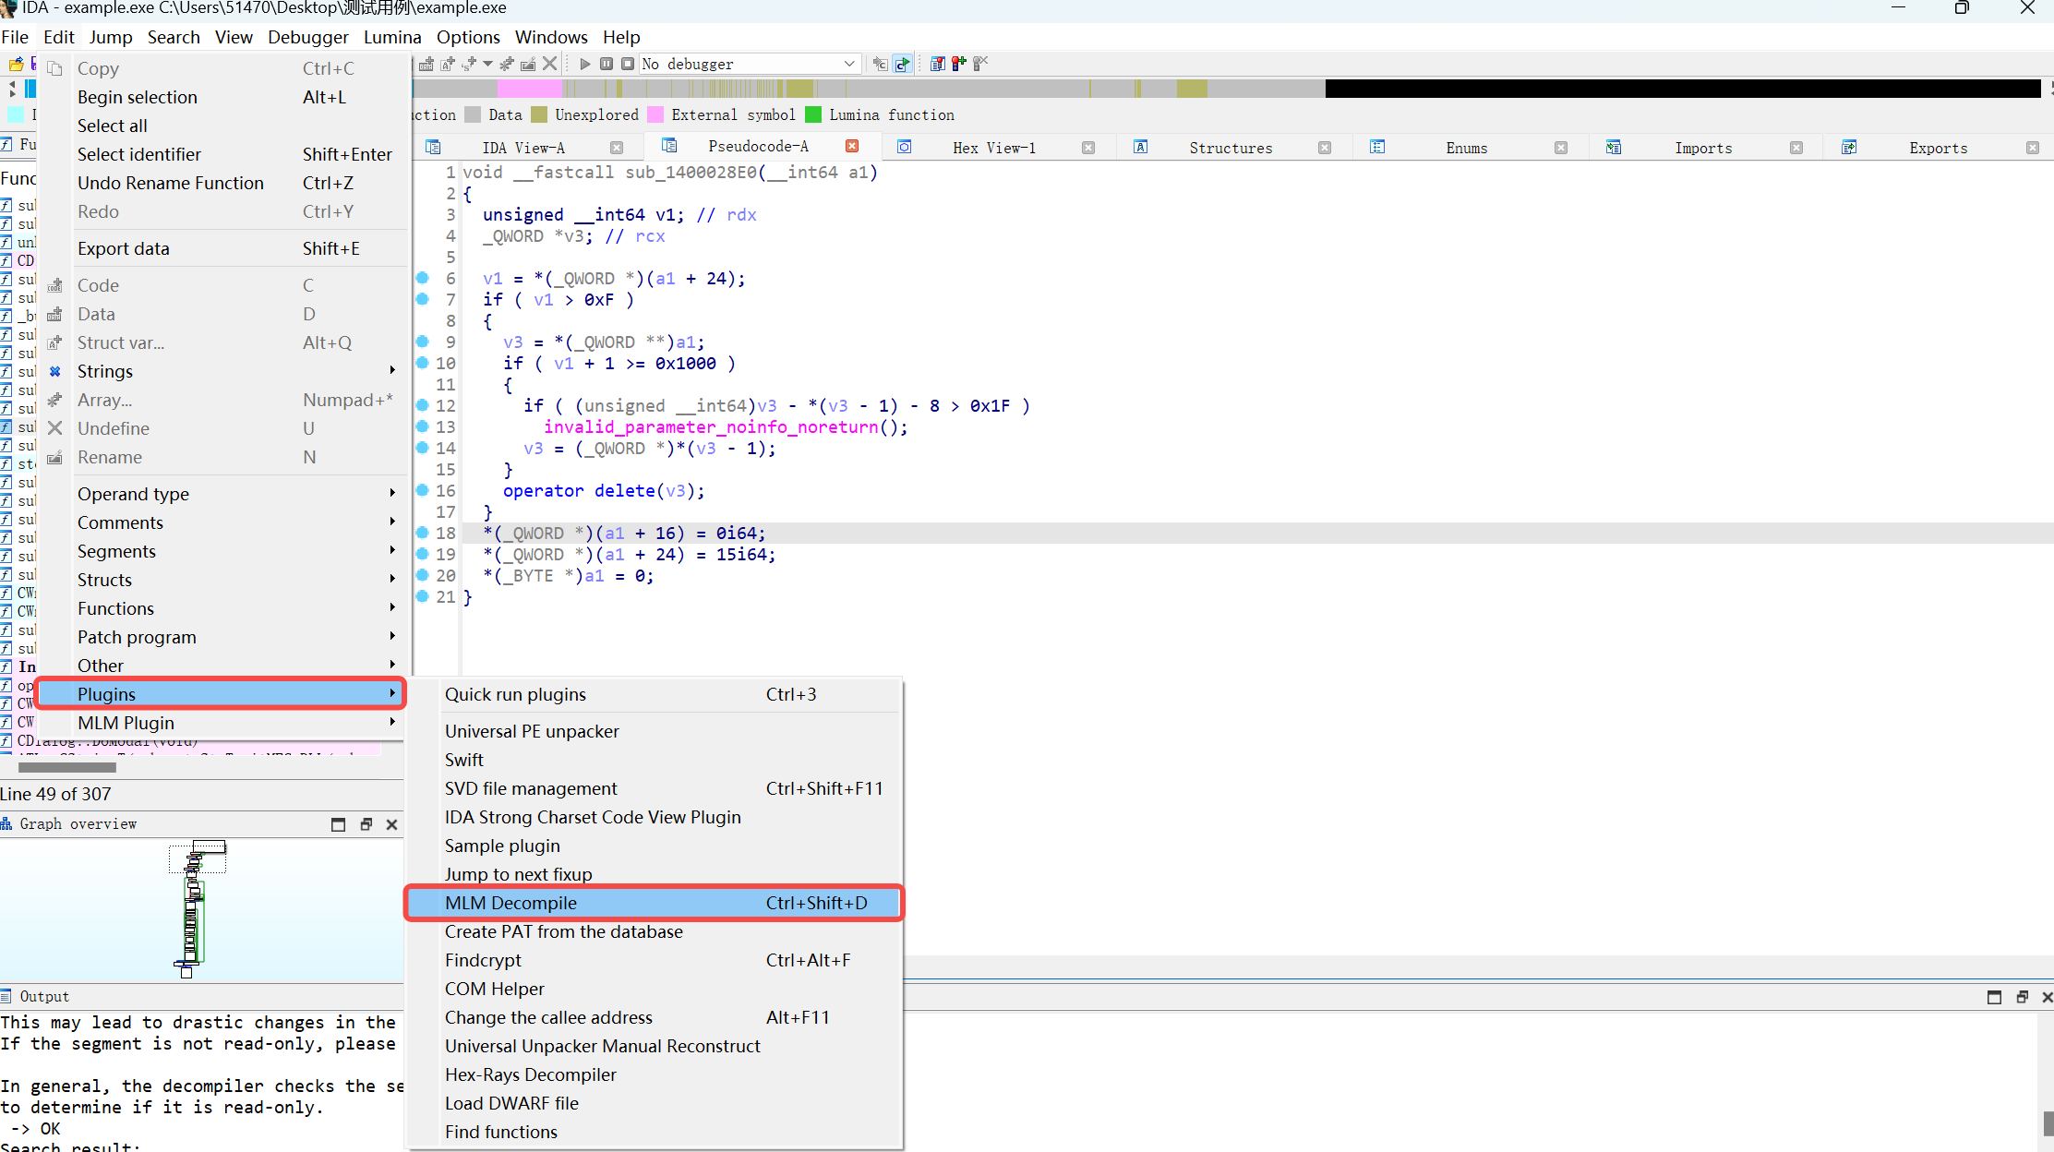The height and width of the screenshot is (1152, 2054).
Task: Maximize the Graph overview panel
Action: (338, 824)
